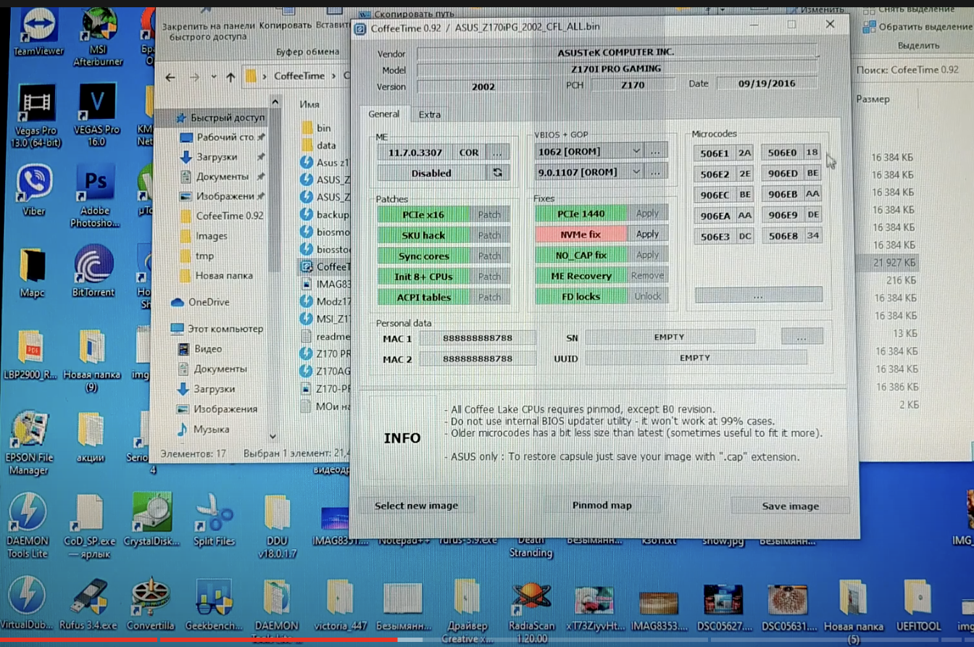Viewport: 974px width, 647px height.
Task: Click Unlock beside FD locks
Action: click(x=647, y=296)
